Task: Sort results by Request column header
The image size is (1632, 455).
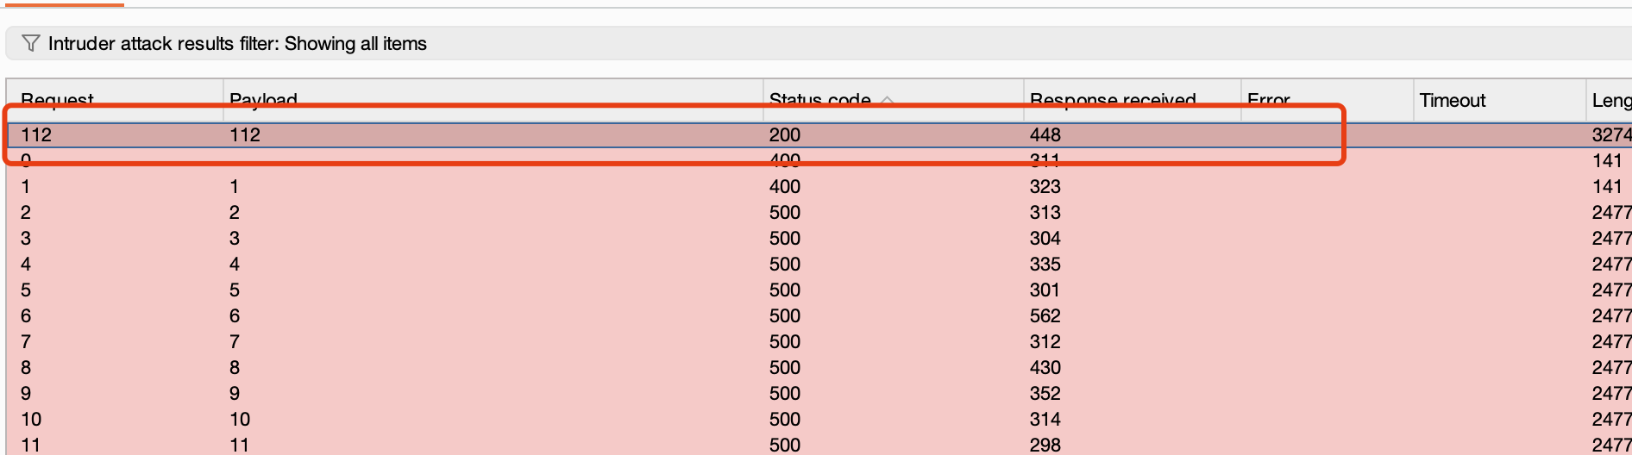Action: (58, 99)
